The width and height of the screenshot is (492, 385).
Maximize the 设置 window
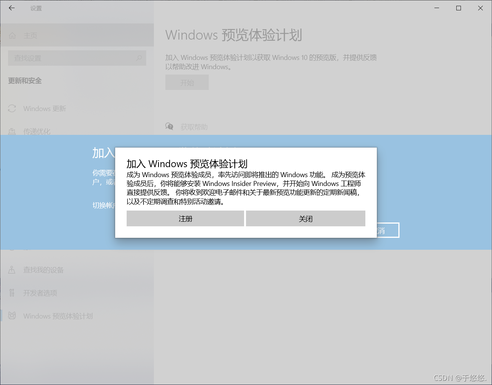[x=459, y=8]
